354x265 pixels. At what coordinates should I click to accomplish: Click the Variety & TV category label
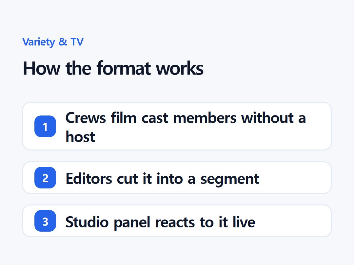point(53,42)
